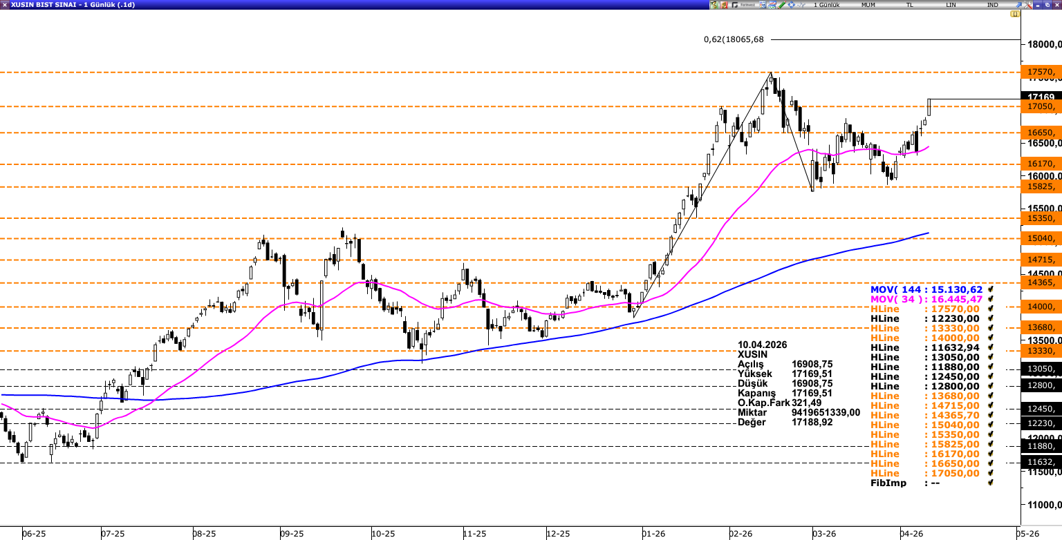Open the MUM chart type dropdown

[x=868, y=5]
